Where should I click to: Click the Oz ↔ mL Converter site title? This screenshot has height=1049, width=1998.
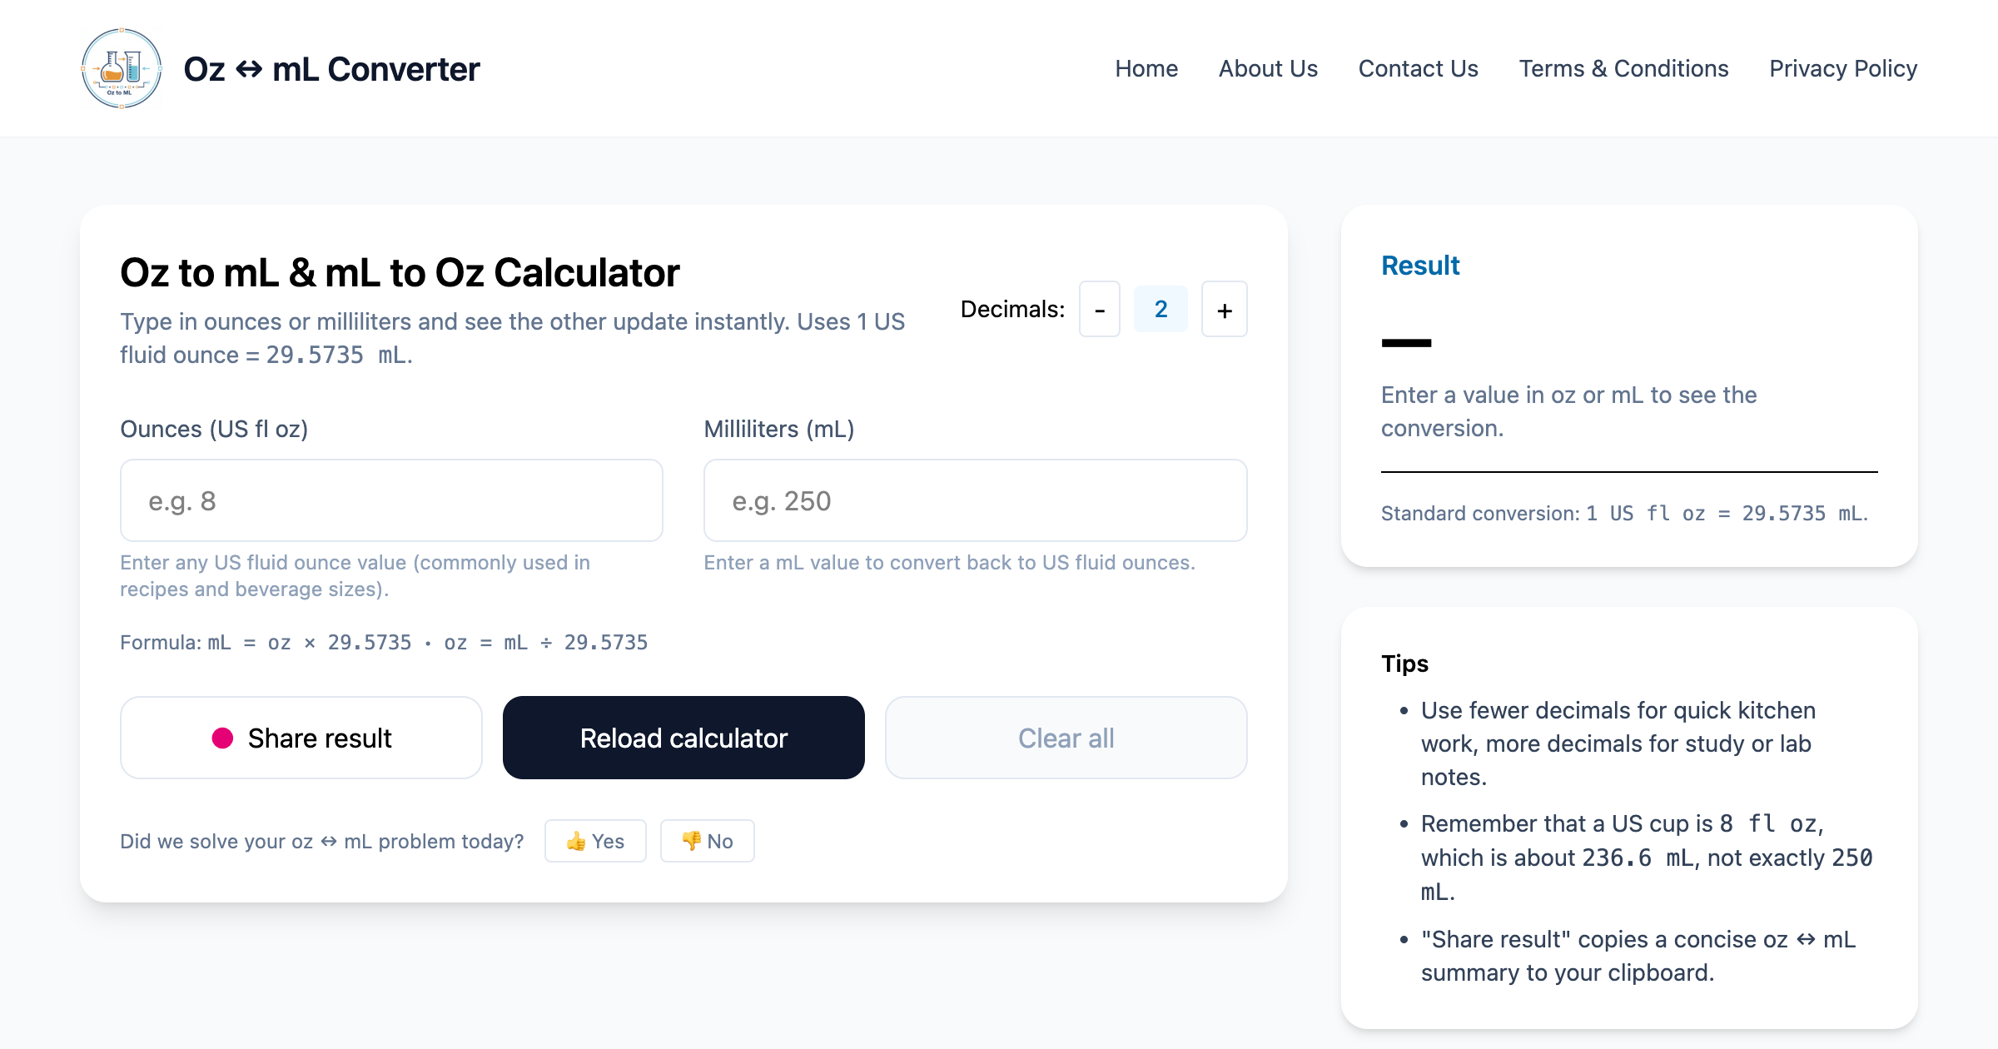click(x=331, y=69)
